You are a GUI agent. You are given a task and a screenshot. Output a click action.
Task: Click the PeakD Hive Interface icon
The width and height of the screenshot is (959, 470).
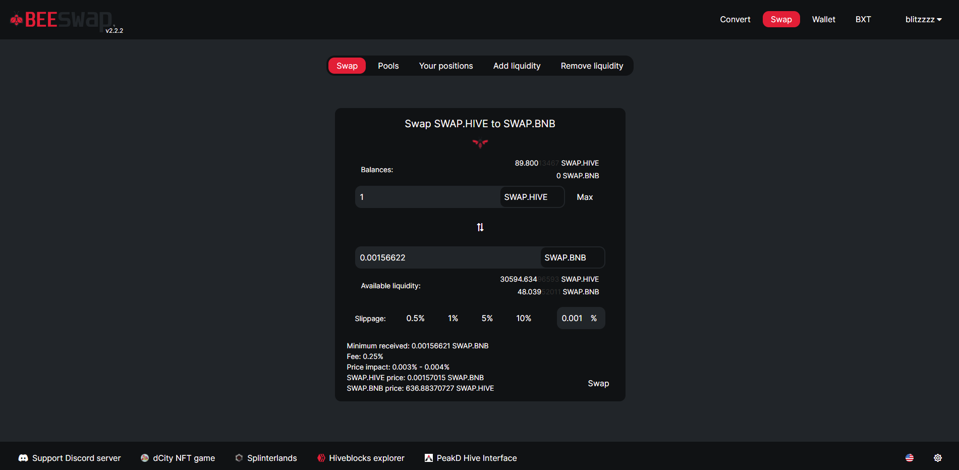429,458
